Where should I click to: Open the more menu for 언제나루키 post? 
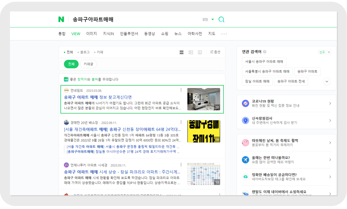(181, 165)
